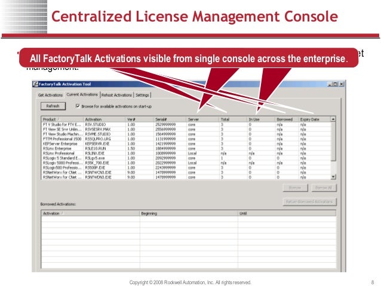Click the Borrow All button
Screen dimensions: 381x286
click(x=324, y=187)
